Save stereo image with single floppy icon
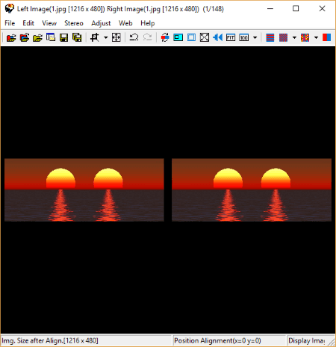 64,37
